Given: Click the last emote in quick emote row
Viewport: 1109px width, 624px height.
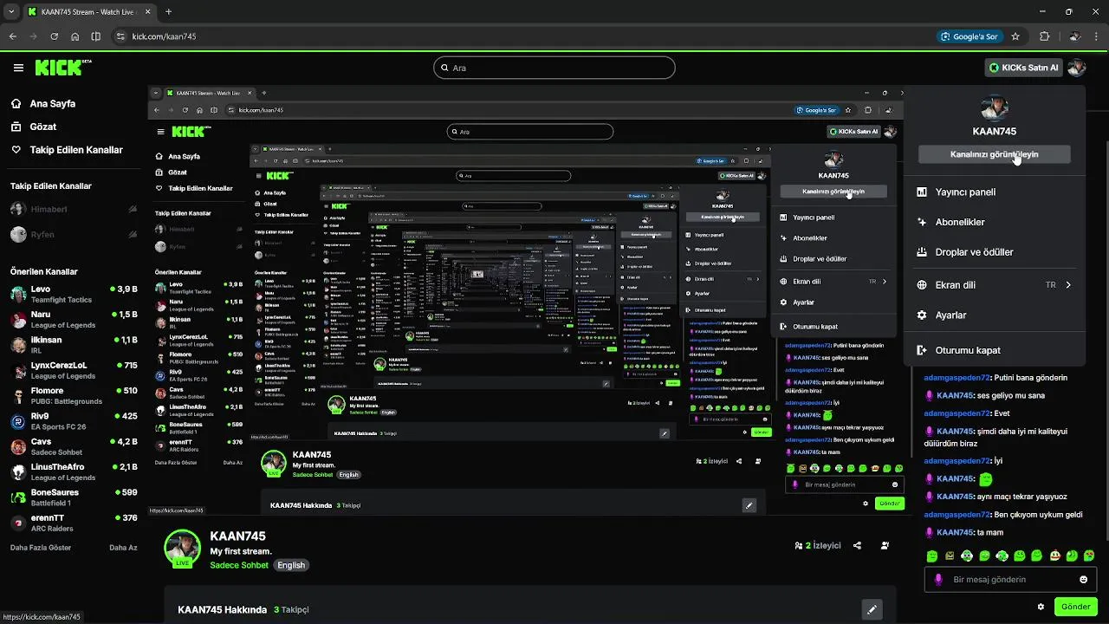Looking at the screenshot, I should point(1089,556).
